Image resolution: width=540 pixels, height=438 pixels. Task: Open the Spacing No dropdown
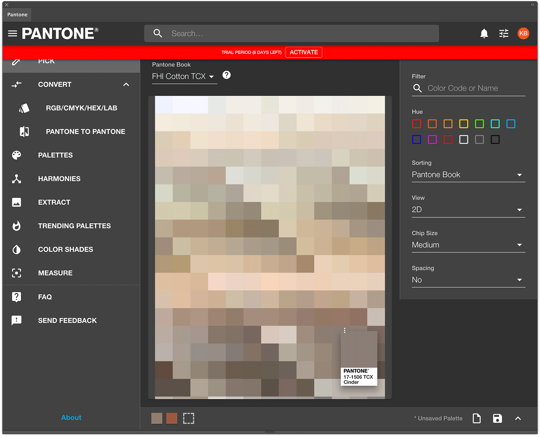tap(468, 280)
